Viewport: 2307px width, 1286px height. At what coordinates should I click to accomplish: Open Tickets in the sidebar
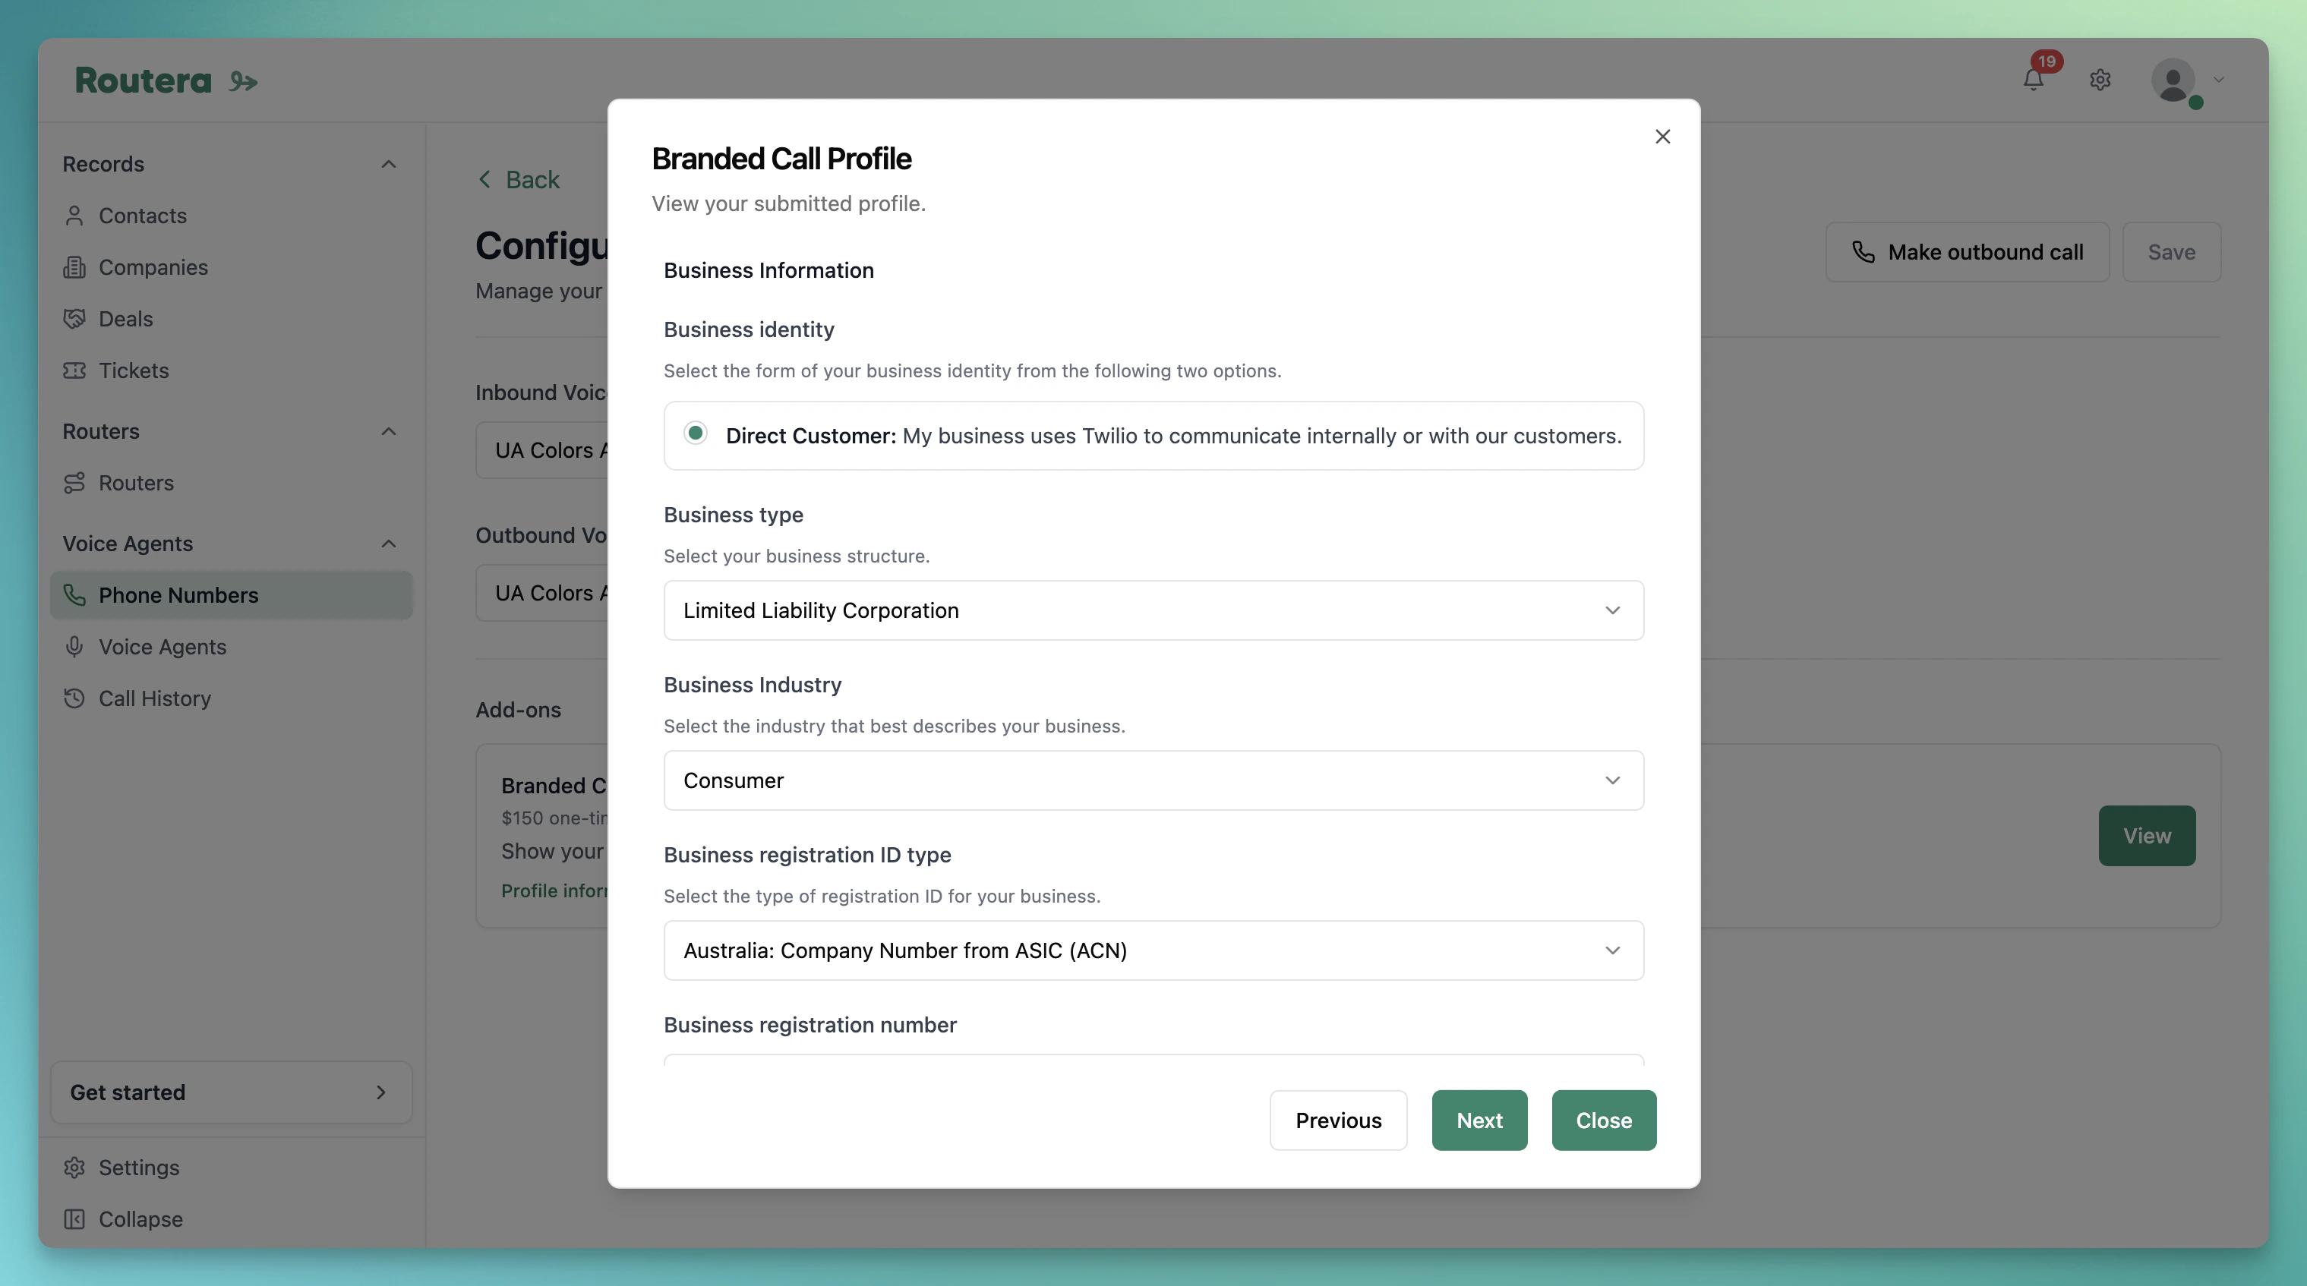click(x=231, y=370)
